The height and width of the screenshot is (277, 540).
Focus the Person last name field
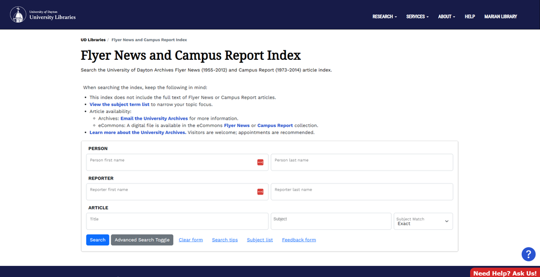[x=362, y=162]
